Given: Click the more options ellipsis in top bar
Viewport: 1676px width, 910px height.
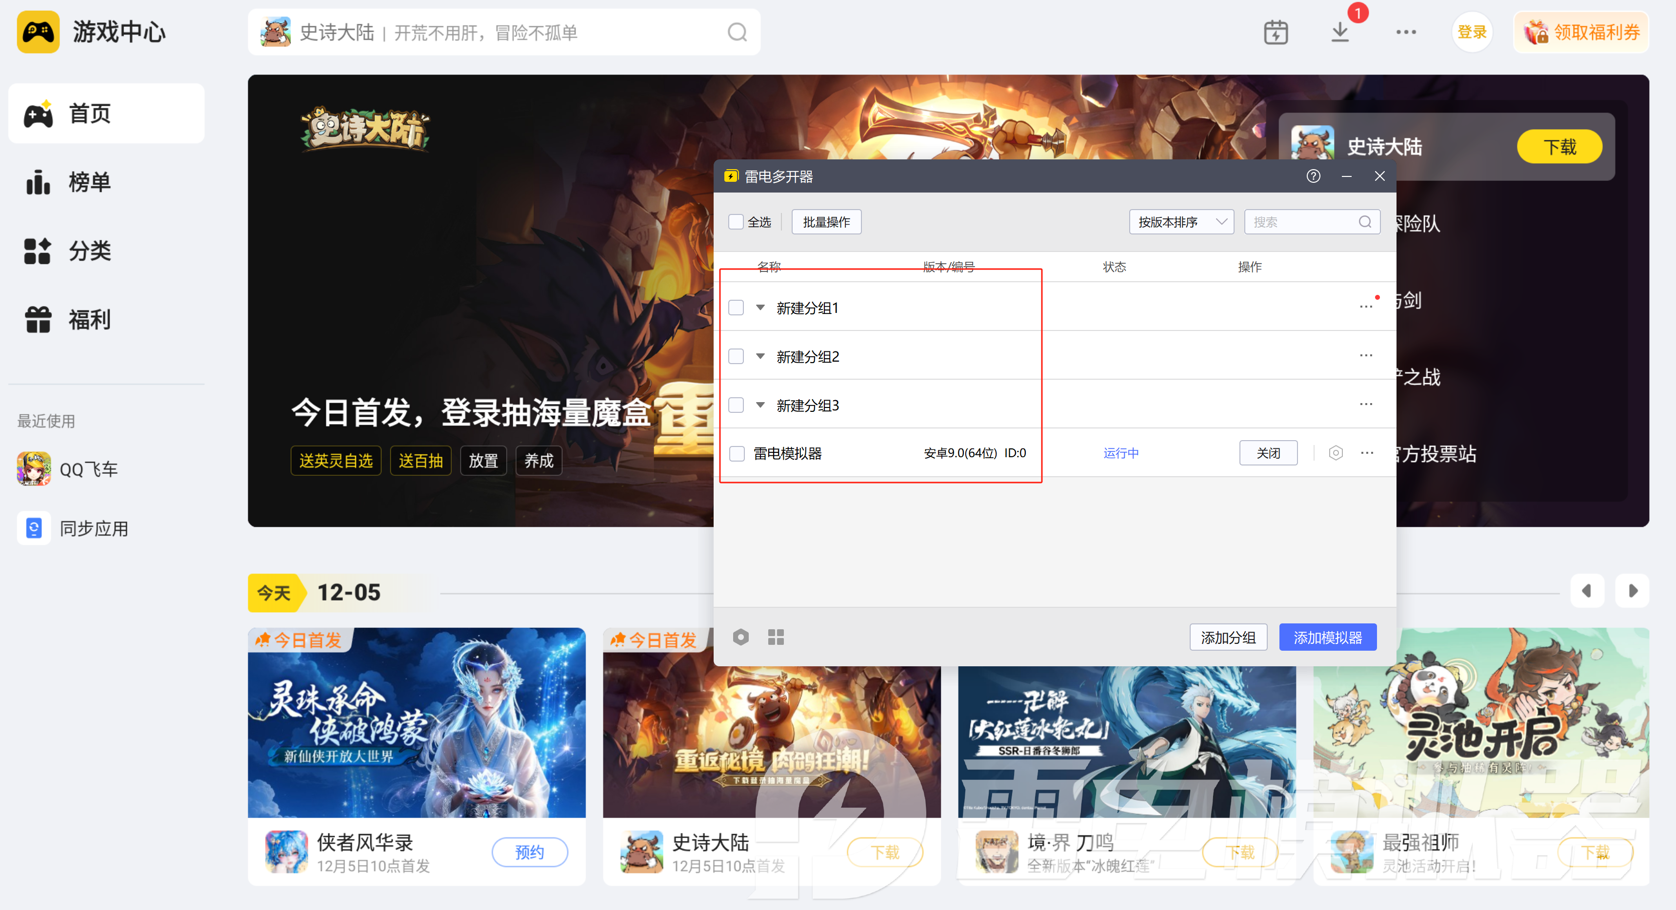Looking at the screenshot, I should (1406, 32).
